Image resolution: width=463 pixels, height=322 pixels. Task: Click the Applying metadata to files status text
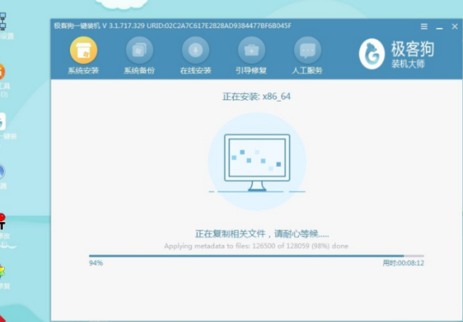256,246
